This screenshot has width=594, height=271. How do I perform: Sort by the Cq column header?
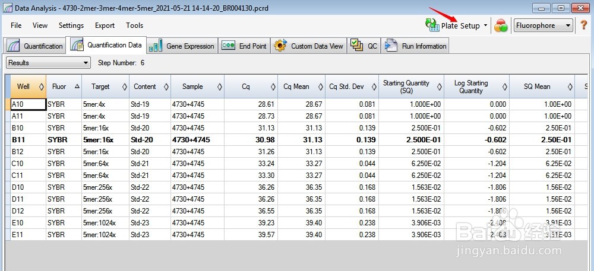tap(251, 87)
